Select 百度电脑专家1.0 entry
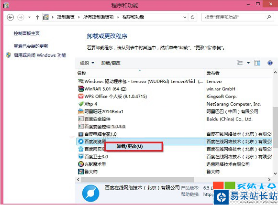 pos(100,134)
